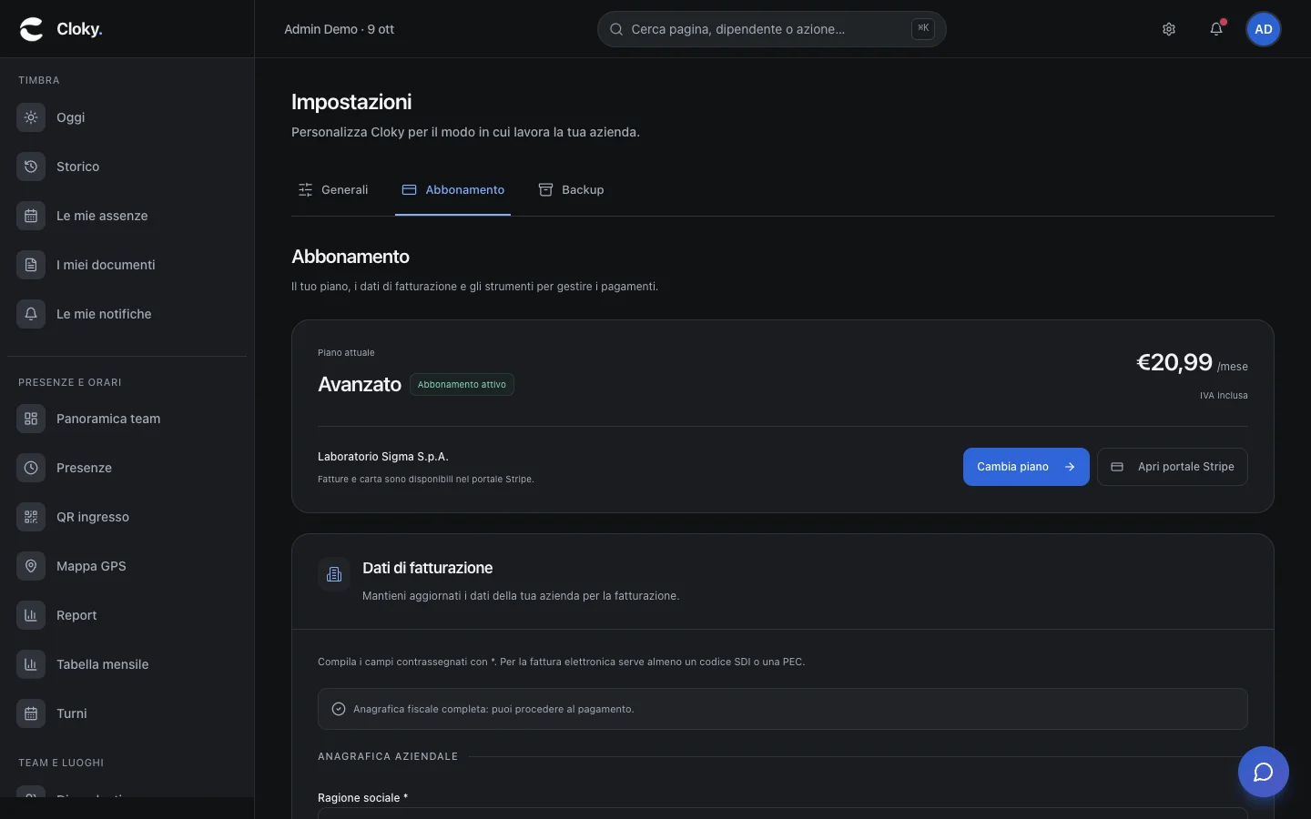Click the Avanzato plan name

(360, 385)
